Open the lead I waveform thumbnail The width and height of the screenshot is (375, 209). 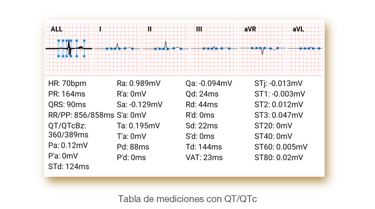[117, 48]
